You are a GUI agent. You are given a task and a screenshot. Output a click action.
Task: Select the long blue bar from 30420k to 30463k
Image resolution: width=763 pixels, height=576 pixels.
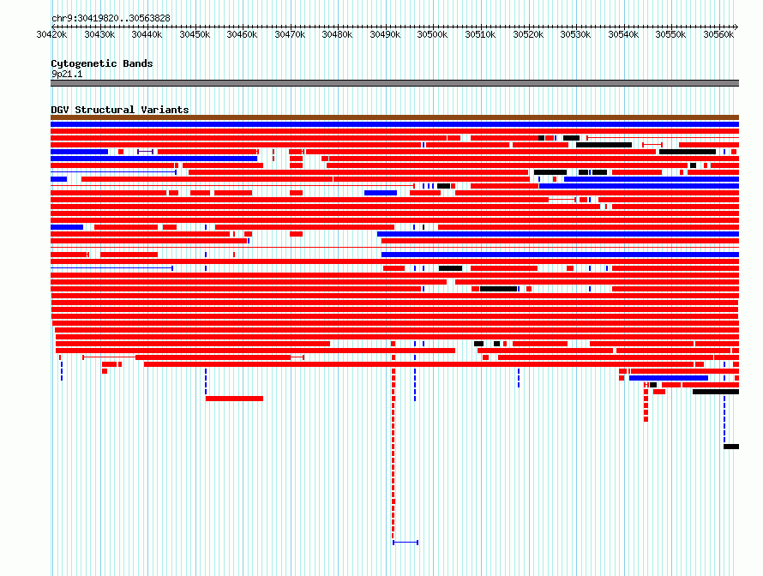coord(153,159)
